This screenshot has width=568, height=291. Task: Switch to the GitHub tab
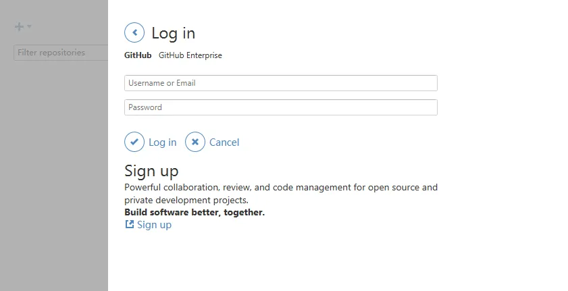point(138,55)
